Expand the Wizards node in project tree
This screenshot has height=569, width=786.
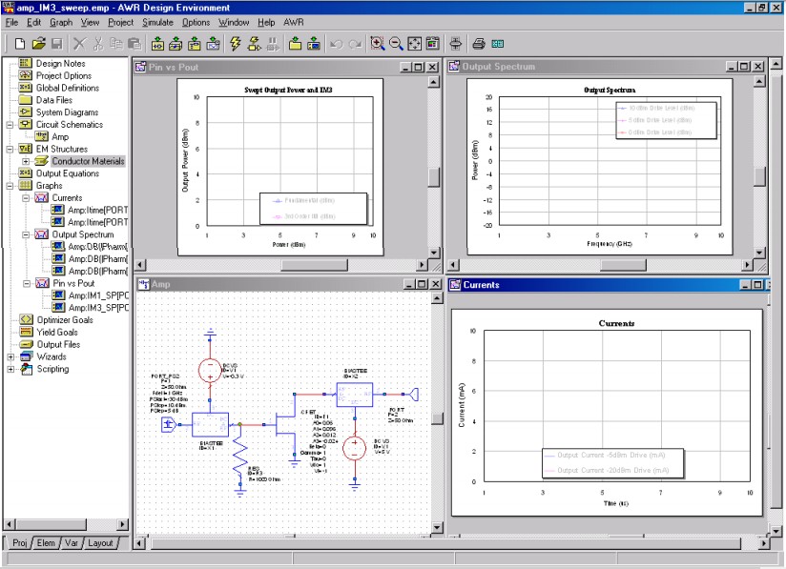tap(10, 356)
